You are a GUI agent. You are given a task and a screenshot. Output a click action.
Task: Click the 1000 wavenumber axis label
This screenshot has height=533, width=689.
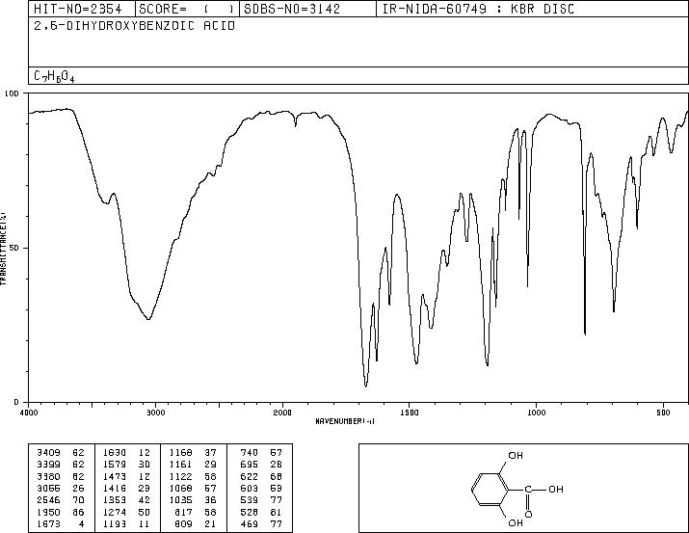536,413
